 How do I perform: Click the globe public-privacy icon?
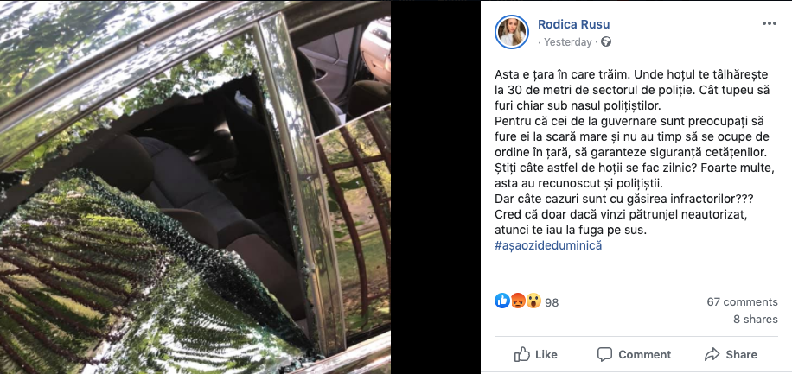(x=606, y=42)
